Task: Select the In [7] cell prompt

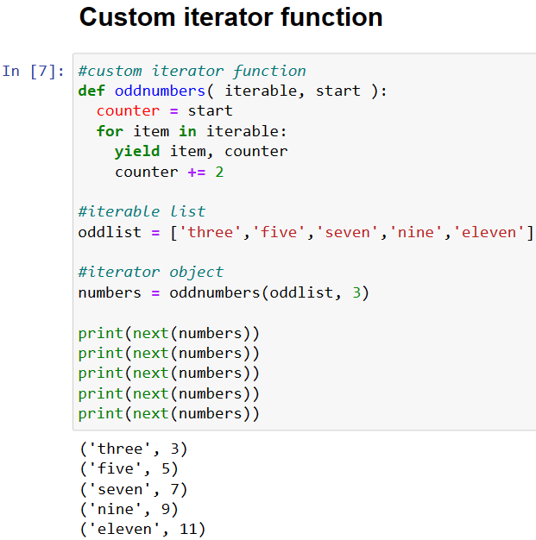Action: click(33, 72)
